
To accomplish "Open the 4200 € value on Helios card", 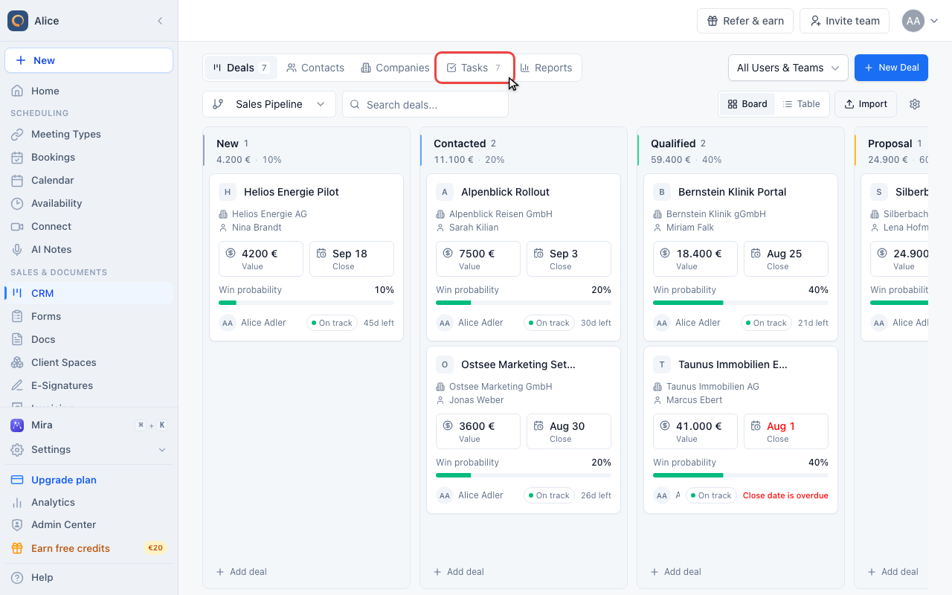I will [261, 259].
